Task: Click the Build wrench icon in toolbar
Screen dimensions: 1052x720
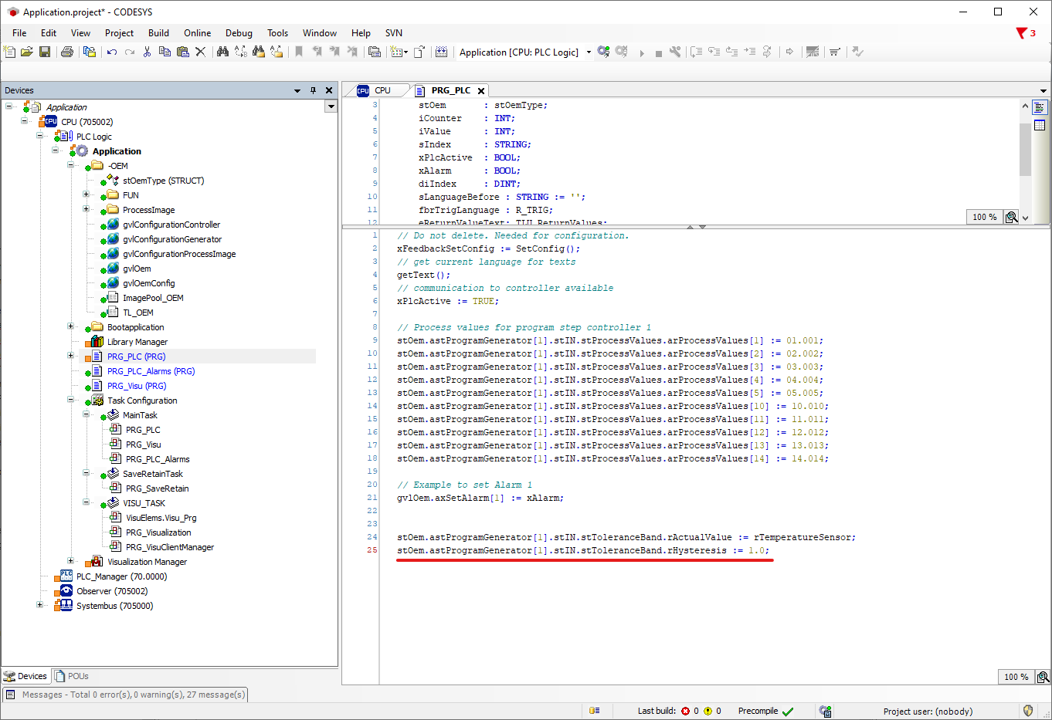Action: click(675, 52)
